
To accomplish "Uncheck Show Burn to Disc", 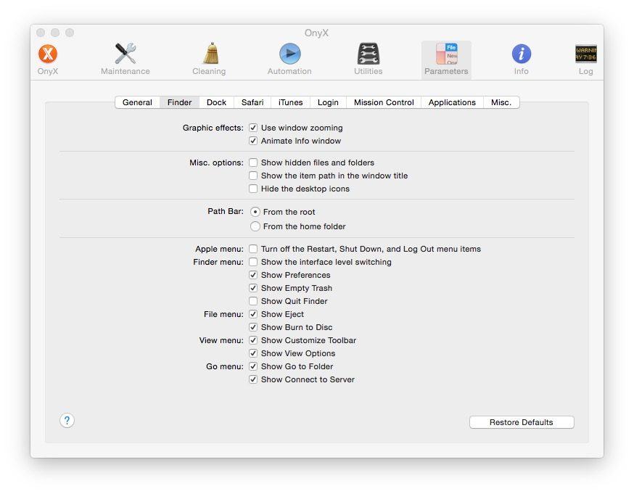I will (x=253, y=327).
